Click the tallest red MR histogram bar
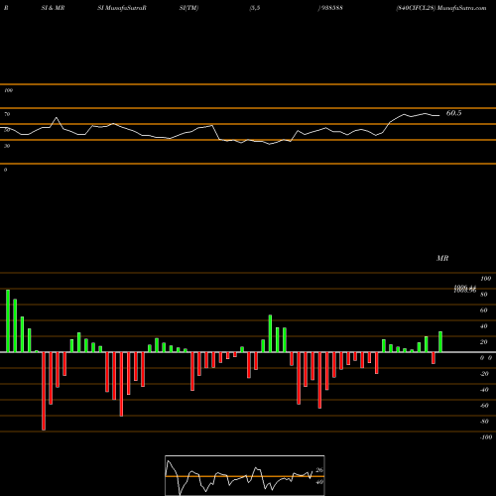496x496 pixels. [x=44, y=391]
